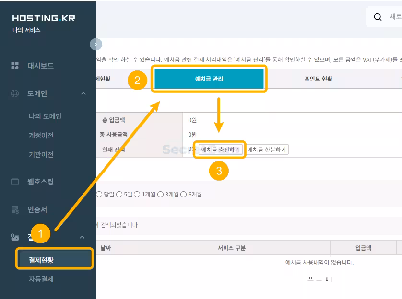
Task: Click the 나의 서비스 text under logo
Action: pos(26,30)
